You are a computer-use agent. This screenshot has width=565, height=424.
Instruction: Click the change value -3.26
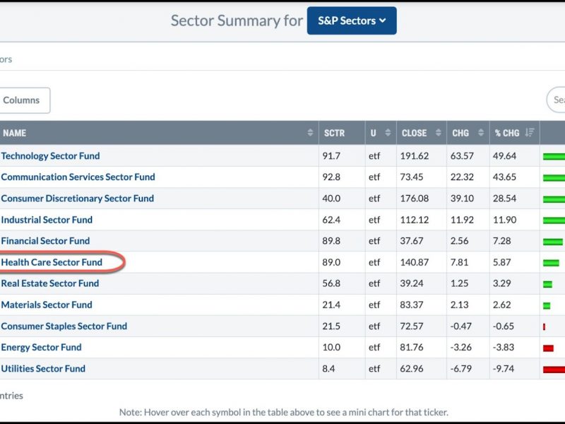461,347
